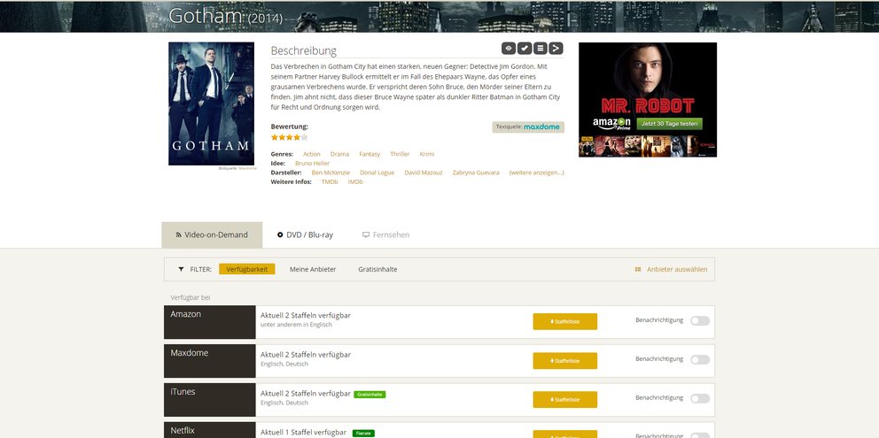Select the Verfügbarkeit filter

coord(247,269)
